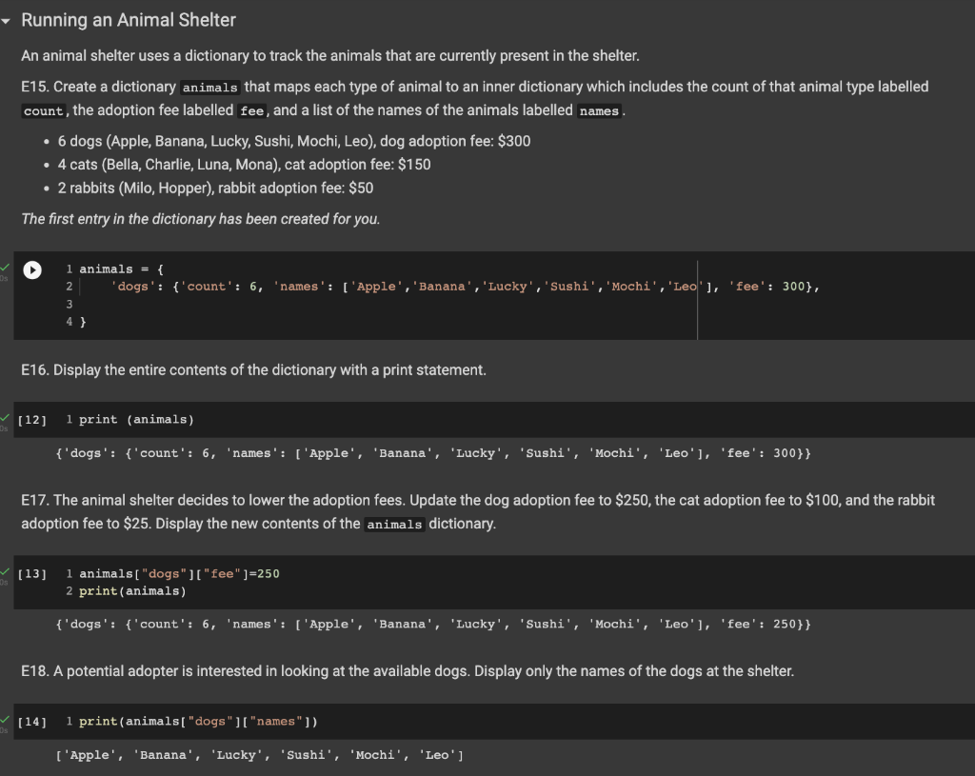Click the output showing fee 250
975x776 pixels.
[433, 625]
